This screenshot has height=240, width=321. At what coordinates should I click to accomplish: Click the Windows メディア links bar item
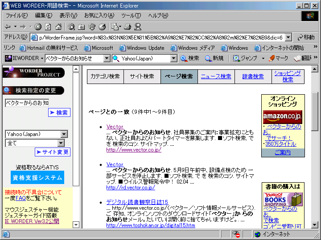(193, 48)
